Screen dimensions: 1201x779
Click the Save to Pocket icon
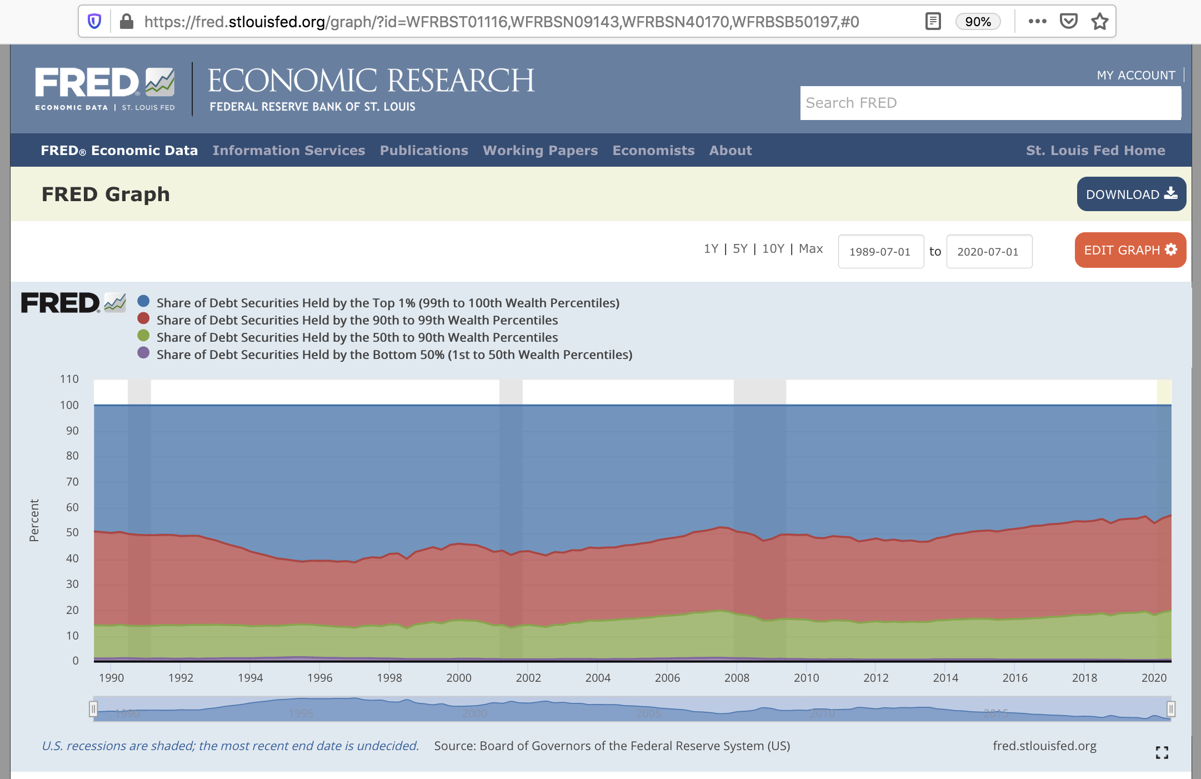(1068, 22)
